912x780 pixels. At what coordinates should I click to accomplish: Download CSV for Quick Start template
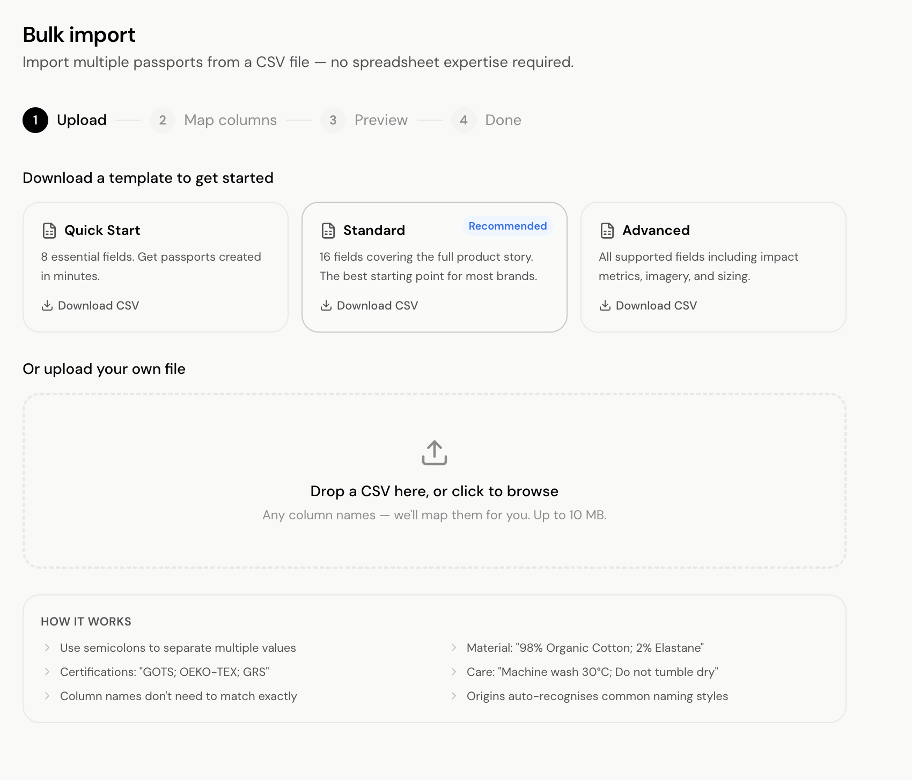coord(90,305)
